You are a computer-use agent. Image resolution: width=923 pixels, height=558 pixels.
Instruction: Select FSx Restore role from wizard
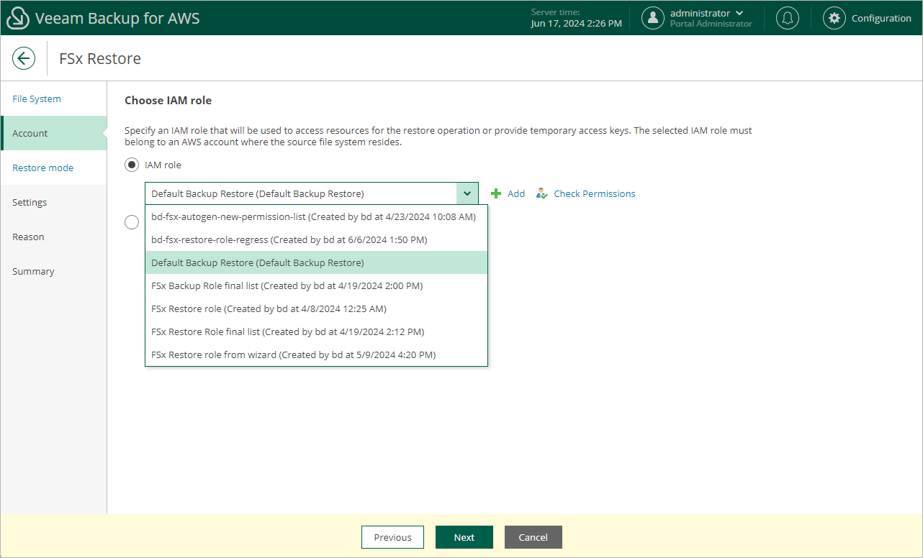pos(316,355)
